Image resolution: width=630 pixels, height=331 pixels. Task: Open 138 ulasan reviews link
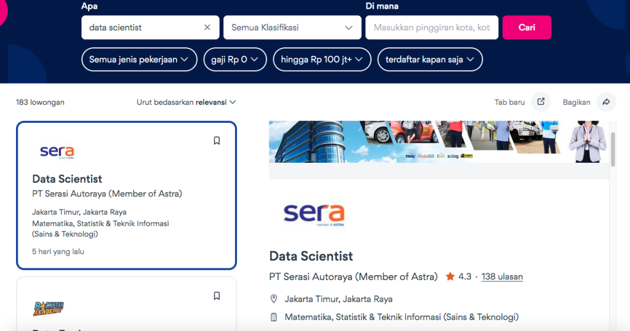[x=502, y=276]
